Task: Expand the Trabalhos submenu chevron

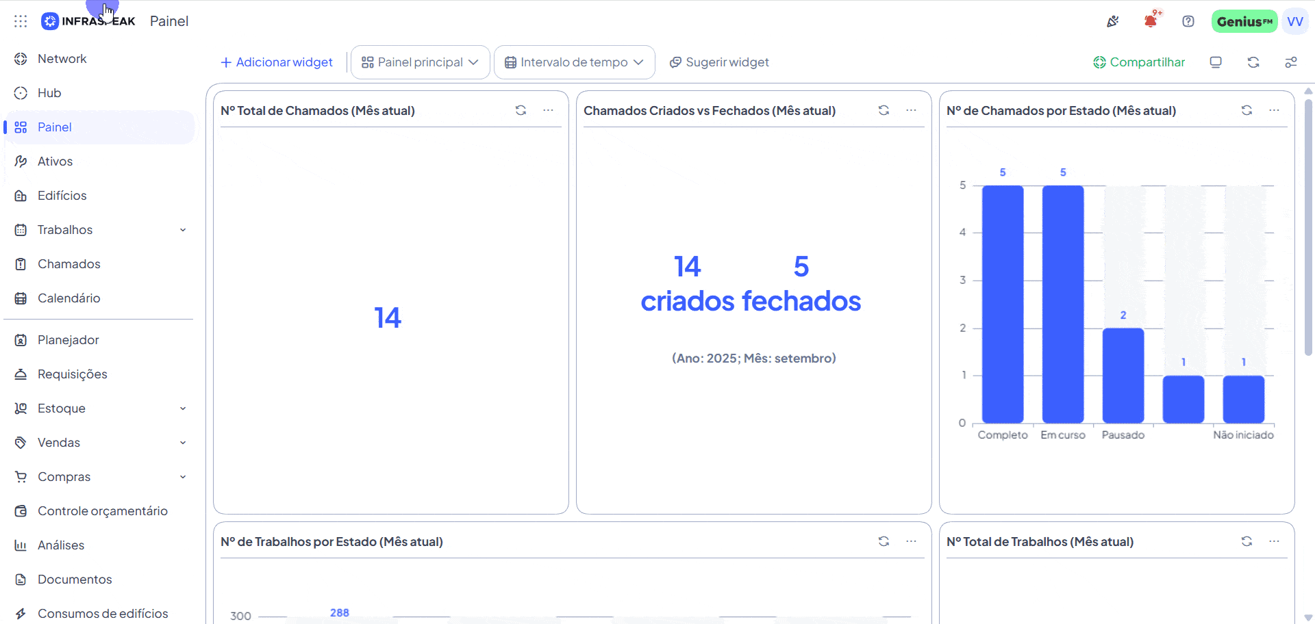Action: point(183,230)
